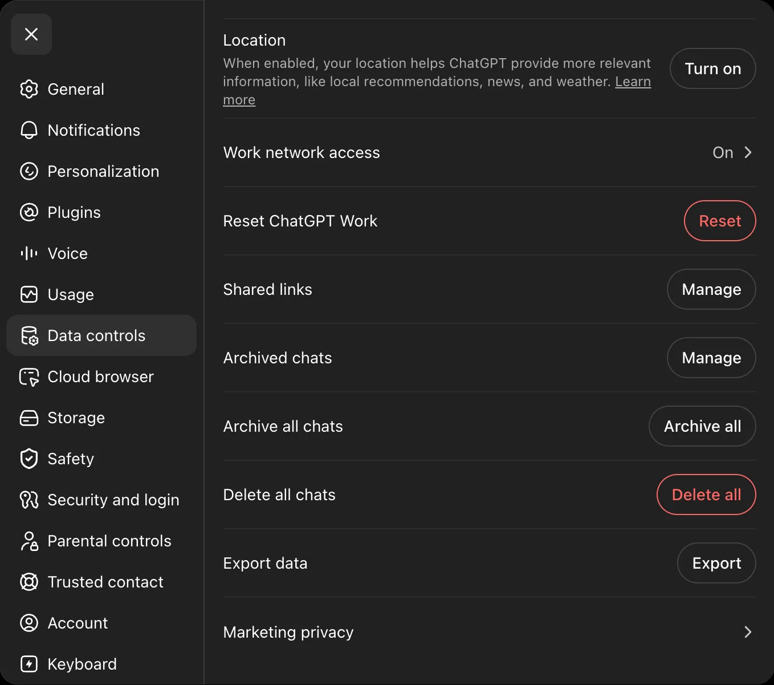
Task: Click the Keyboard shortcut icon
Action: click(x=29, y=664)
